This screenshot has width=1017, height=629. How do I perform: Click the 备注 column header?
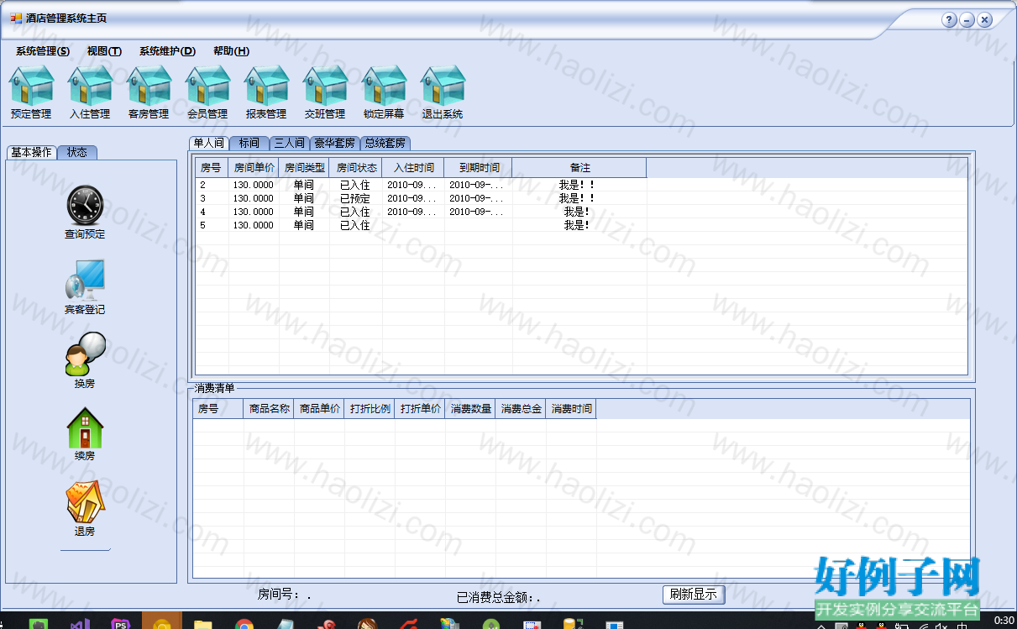[579, 168]
